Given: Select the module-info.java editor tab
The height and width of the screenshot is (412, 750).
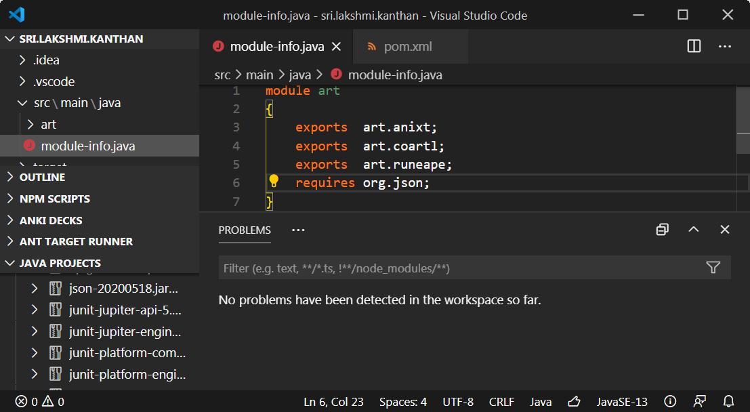Looking at the screenshot, I should point(277,46).
